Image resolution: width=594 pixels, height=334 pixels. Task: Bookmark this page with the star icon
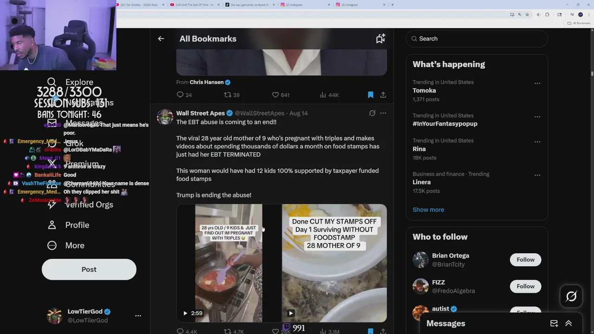527,15
